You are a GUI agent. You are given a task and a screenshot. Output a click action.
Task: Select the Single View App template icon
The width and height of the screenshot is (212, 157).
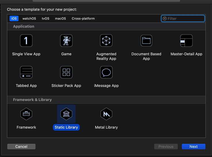click(x=26, y=41)
